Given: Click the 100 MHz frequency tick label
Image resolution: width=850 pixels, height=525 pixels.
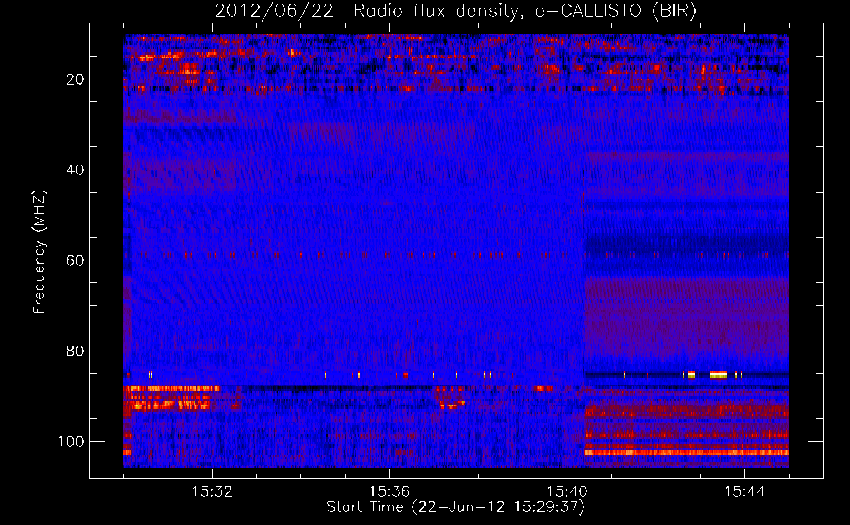Looking at the screenshot, I should [x=71, y=442].
